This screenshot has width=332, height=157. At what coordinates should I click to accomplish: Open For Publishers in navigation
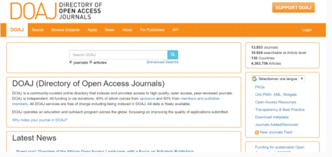point(152,30)
